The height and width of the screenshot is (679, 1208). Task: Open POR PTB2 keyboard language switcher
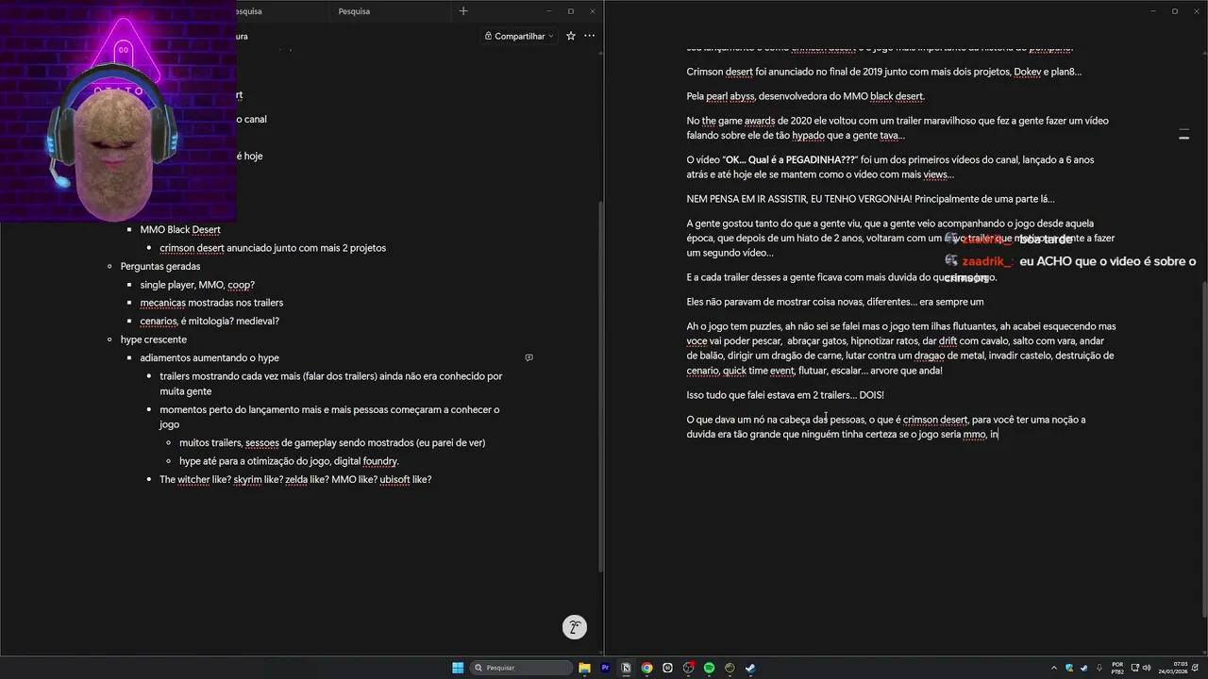1118,668
